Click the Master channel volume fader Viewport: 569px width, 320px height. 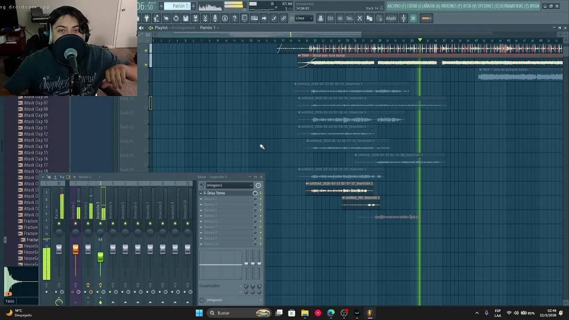[59, 250]
